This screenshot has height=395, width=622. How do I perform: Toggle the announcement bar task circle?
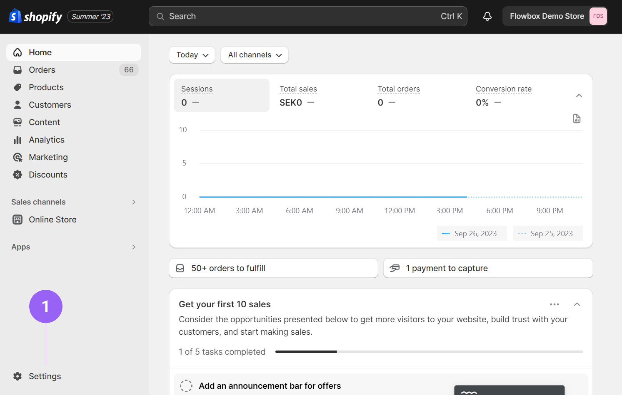tap(186, 386)
